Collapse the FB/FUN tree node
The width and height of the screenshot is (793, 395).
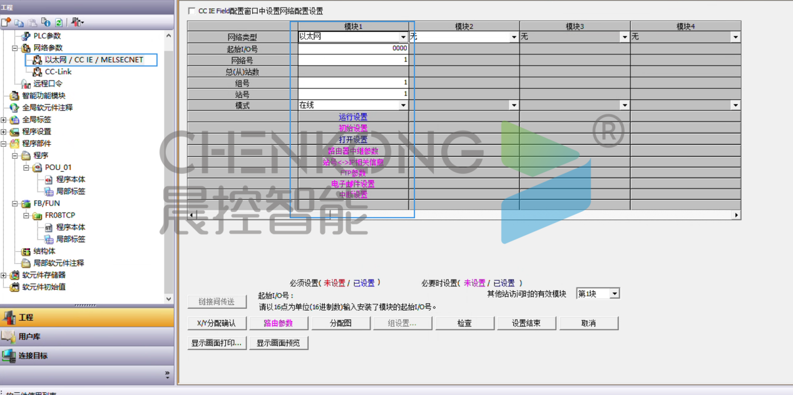15,204
